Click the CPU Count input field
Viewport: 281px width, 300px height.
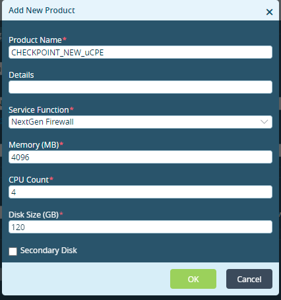pos(140,192)
